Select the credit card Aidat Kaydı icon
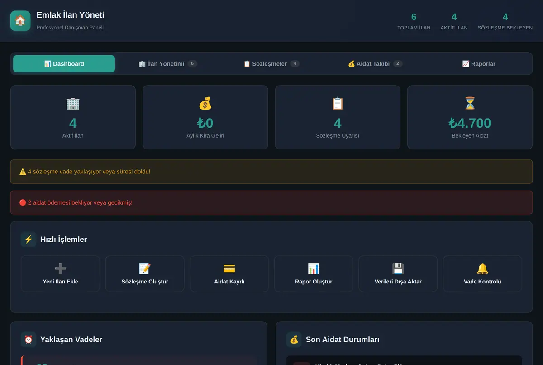543x365 pixels. click(229, 269)
